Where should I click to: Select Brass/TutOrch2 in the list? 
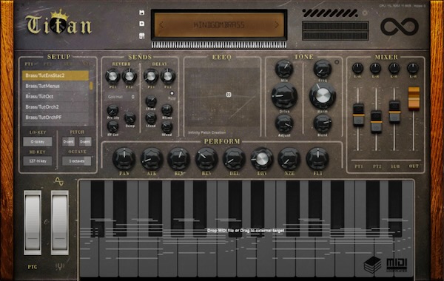click(55, 107)
